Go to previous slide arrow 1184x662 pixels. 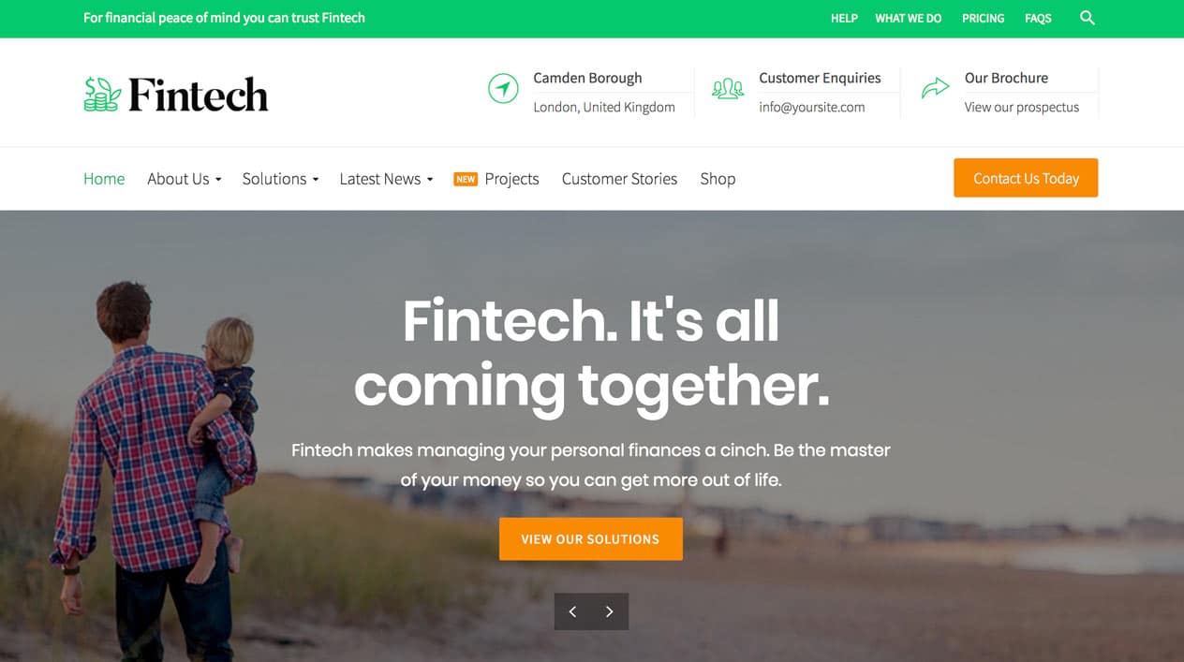pos(572,611)
